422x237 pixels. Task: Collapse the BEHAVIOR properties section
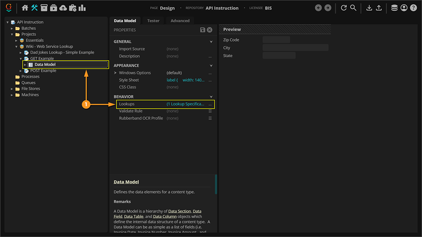(211, 97)
